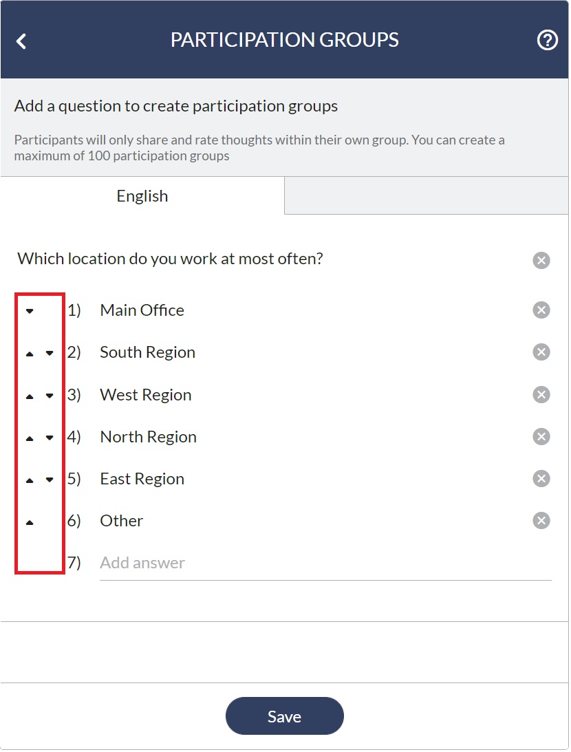Screen dimensions: 571x752
Task: Select the English language tab
Action: (x=142, y=195)
